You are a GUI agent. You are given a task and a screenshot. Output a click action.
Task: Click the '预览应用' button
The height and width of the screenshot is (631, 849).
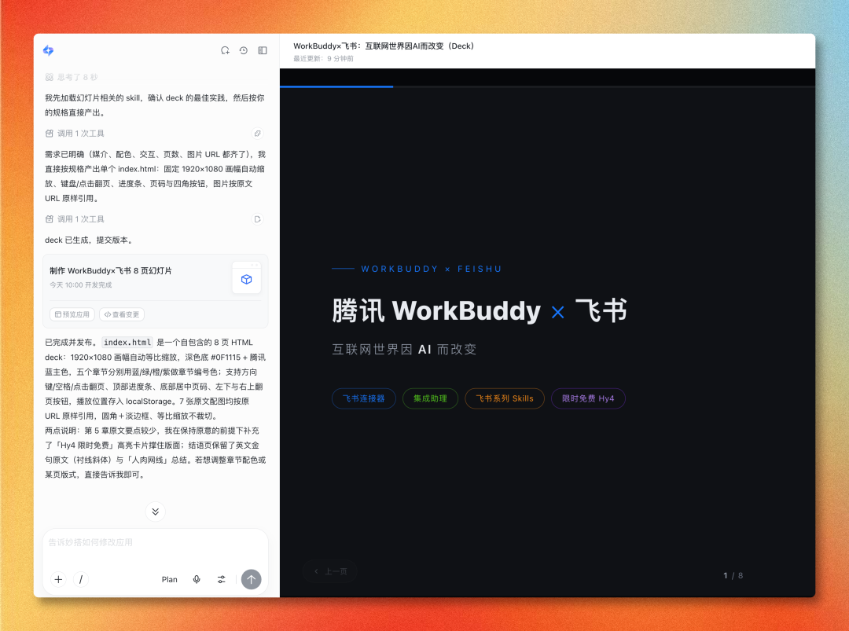pos(72,314)
